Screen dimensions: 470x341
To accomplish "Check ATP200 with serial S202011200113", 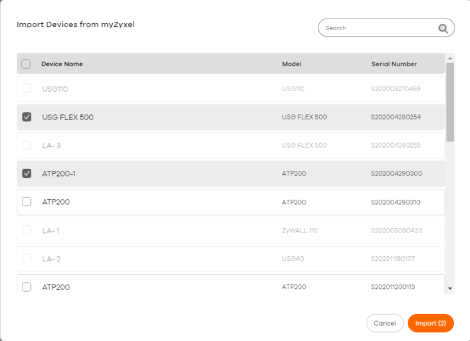I will coord(26,286).
